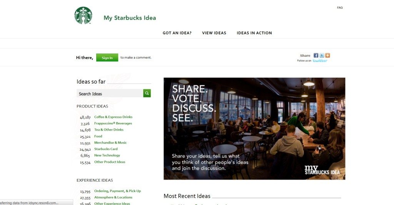Click the Share Vote Discuss banner image
This screenshot has height=205, width=394.
pos(254,129)
